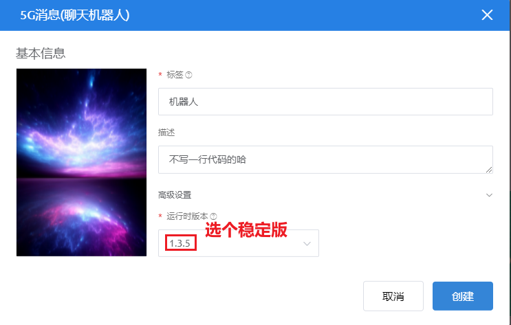Viewport: 511px width, 325px height.
Task: Click the 运行时版本 field label
Action: coord(187,216)
